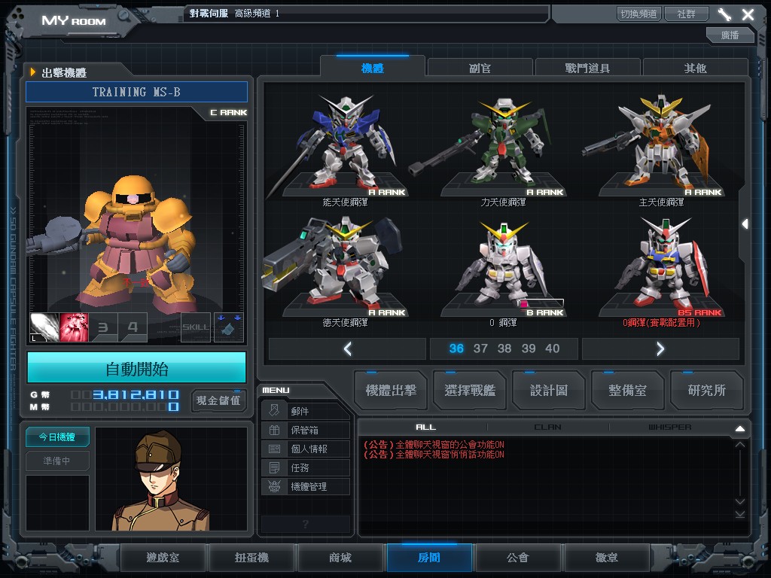
Task: Click skill slot number 4
Action: pyautogui.click(x=133, y=327)
